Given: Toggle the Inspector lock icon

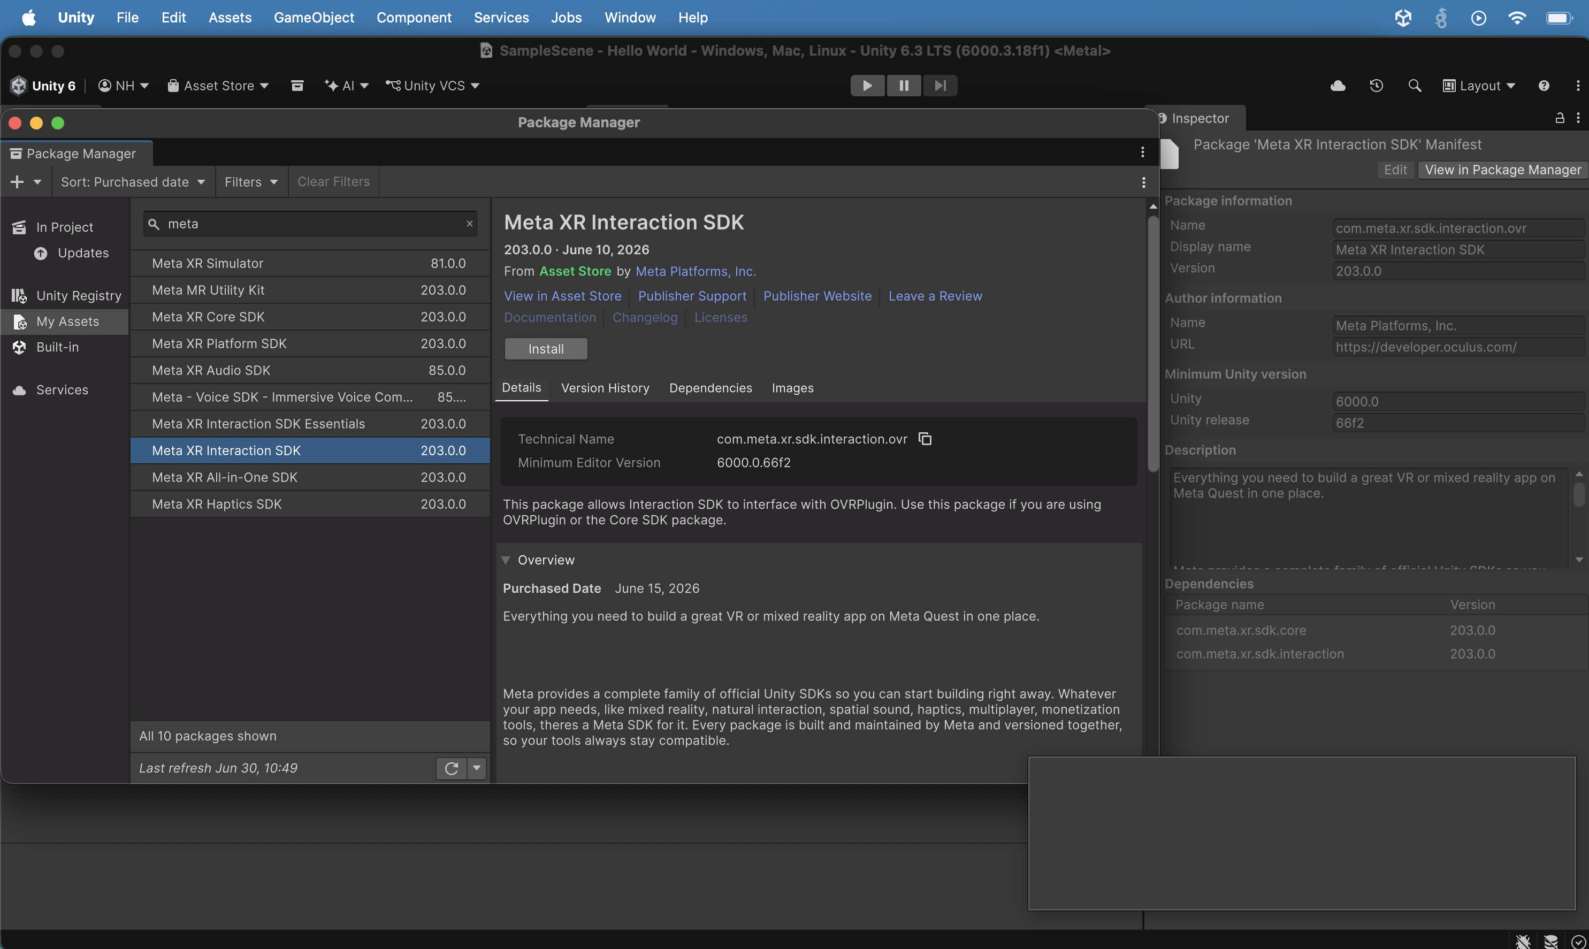Looking at the screenshot, I should (x=1560, y=118).
